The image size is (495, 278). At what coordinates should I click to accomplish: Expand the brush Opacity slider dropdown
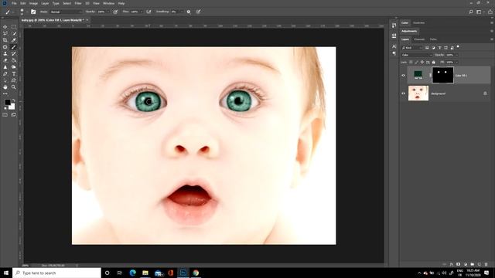tap(108, 12)
